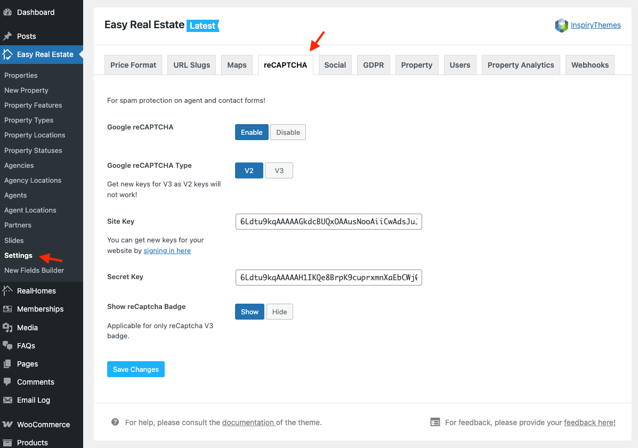The width and height of the screenshot is (638, 448).
Task: Click the Pages document icon
Action: (7, 364)
